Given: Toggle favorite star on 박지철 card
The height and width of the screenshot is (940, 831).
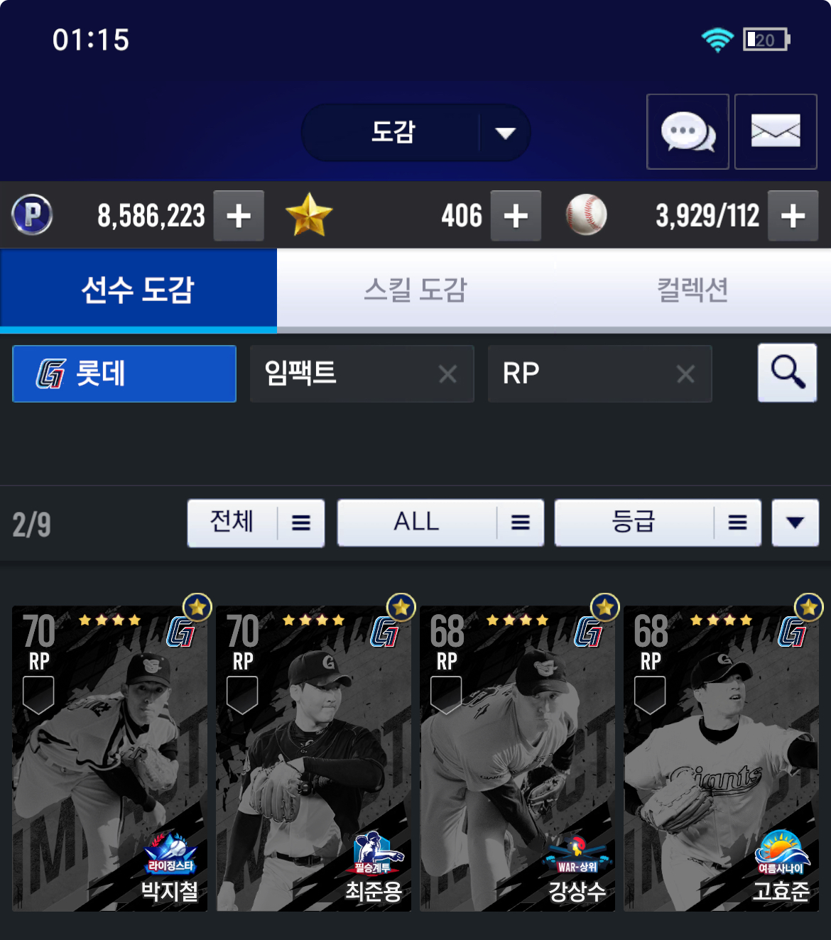Looking at the screenshot, I should (x=197, y=608).
